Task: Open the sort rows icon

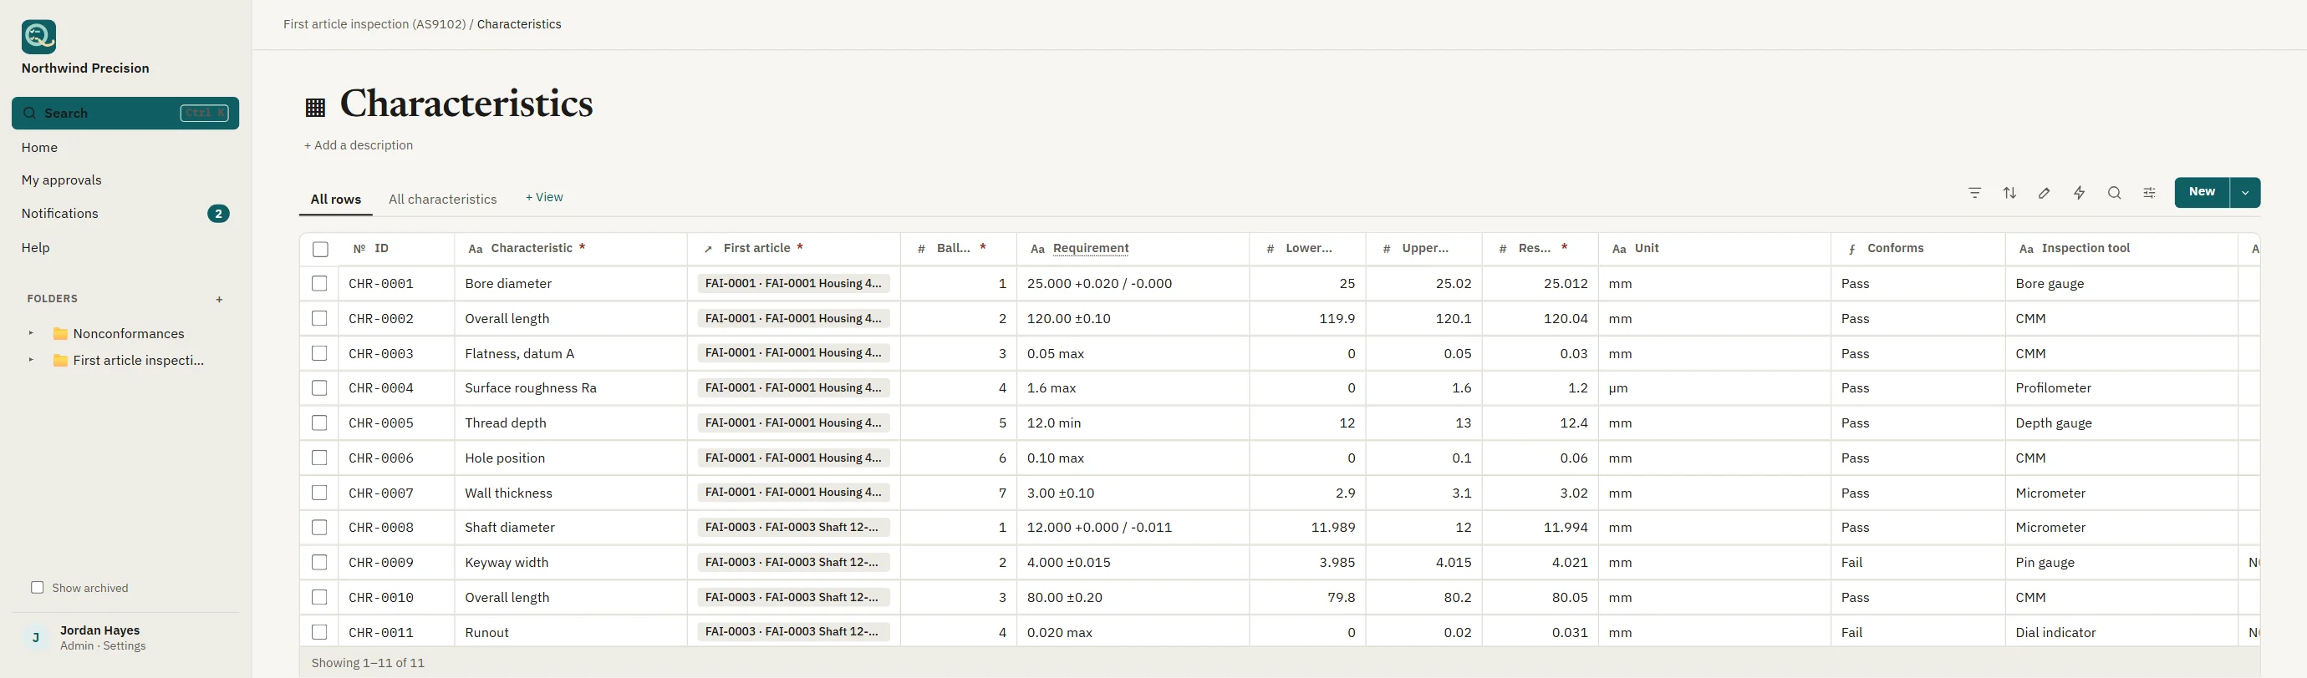Action: point(2009,192)
